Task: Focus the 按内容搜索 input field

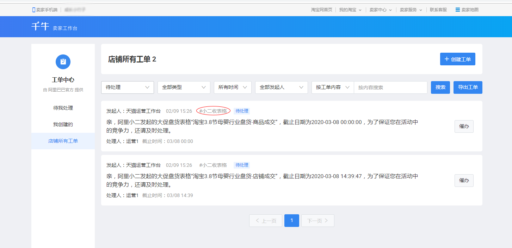Action: pos(390,87)
